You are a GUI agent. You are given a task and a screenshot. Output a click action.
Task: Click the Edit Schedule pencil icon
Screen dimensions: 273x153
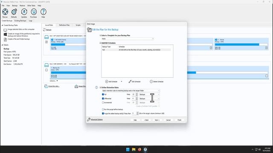(130, 82)
